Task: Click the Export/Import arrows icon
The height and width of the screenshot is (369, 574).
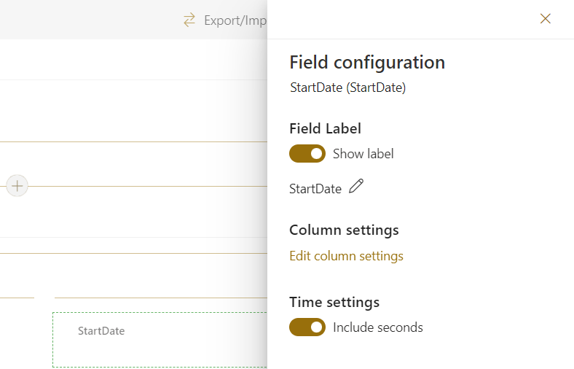Action: (x=189, y=20)
